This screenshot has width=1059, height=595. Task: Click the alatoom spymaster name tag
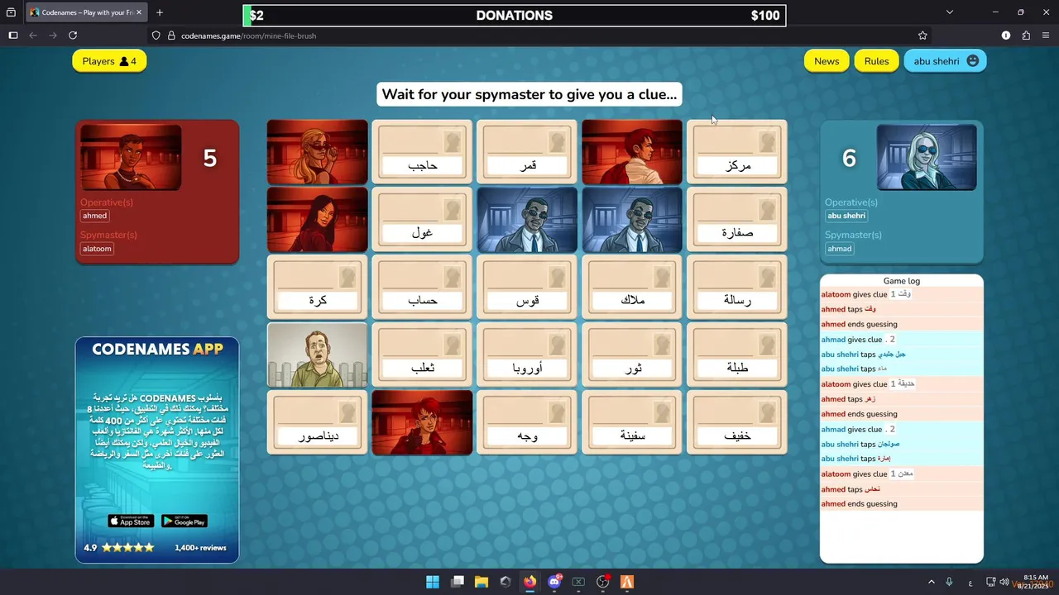click(x=97, y=249)
